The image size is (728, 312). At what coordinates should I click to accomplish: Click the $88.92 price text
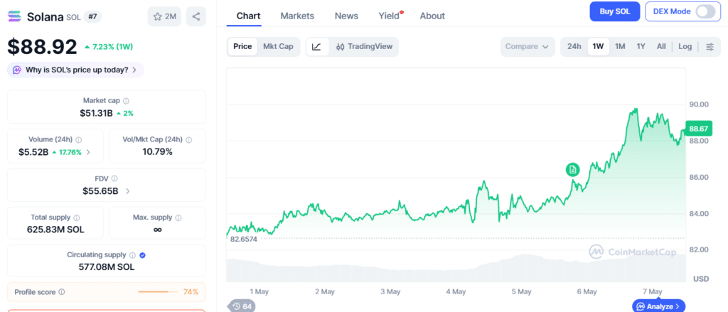tap(42, 47)
